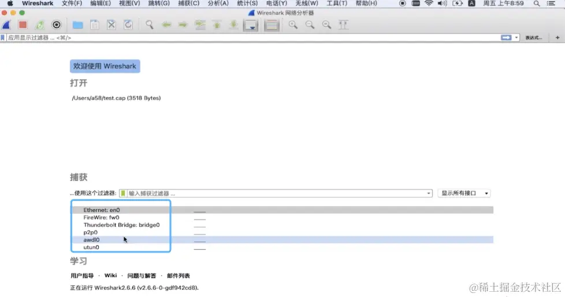Click the screen recording stop indicator
The image size is (565, 297).
pos(403,3)
